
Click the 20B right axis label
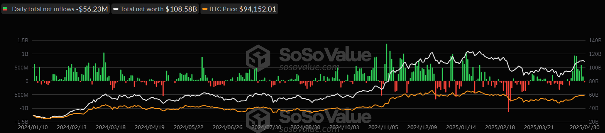(594, 122)
